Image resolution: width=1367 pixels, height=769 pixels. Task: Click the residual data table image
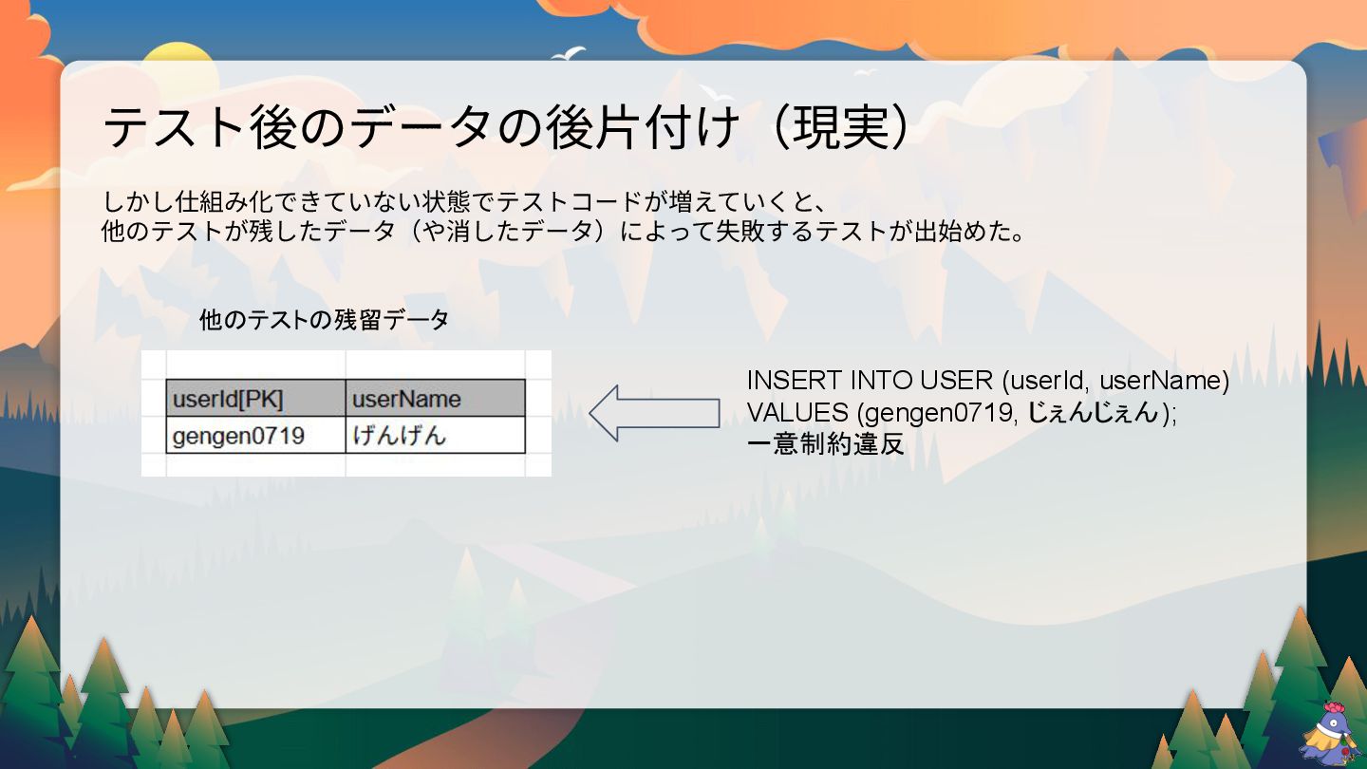[346, 413]
